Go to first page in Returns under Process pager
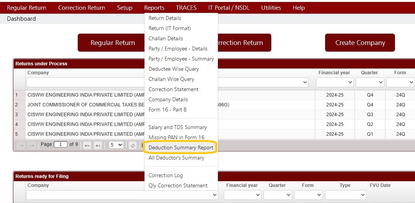The height and width of the screenshot is (203, 415). tap(21, 145)
